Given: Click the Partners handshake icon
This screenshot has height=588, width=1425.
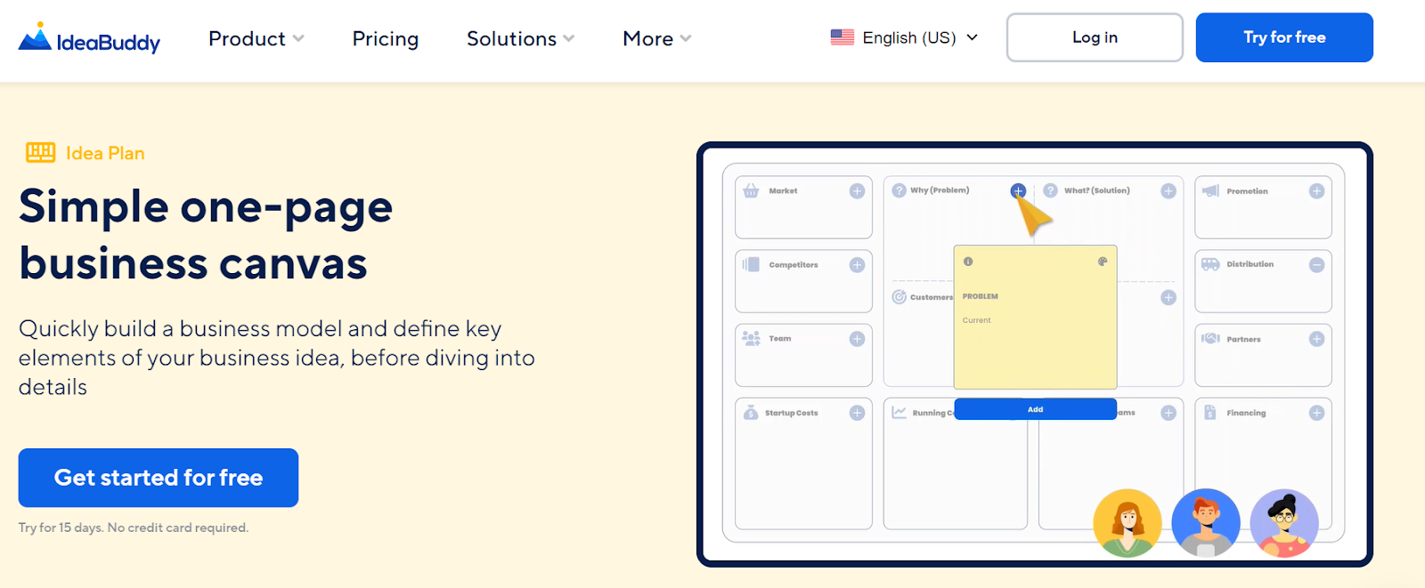Looking at the screenshot, I should tap(1210, 339).
